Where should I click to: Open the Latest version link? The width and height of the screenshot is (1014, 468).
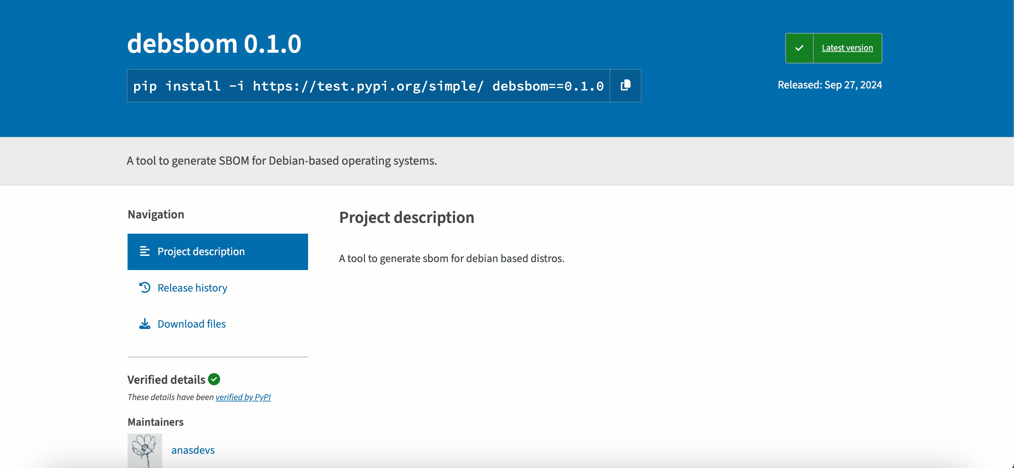point(847,48)
